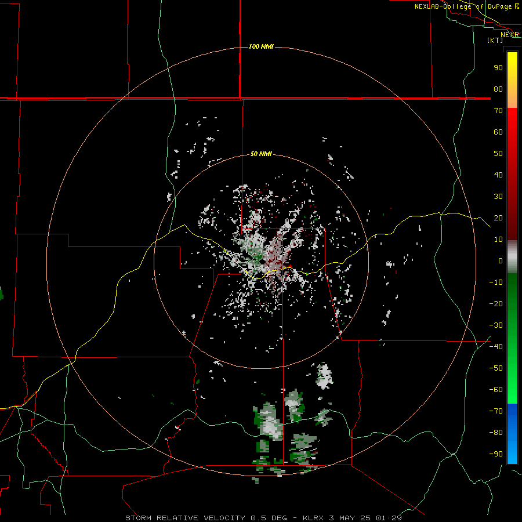Screen dimensions: 522x522
Task: Click the "-40" scale label on color bar
Action: click(x=496, y=347)
